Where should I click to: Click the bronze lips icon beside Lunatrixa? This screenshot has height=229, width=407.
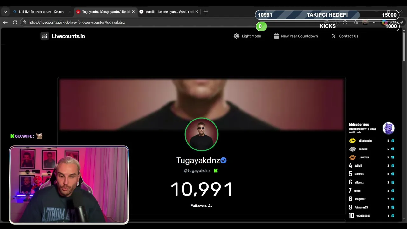(x=352, y=157)
